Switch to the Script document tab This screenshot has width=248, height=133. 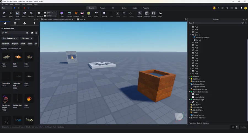point(81,20)
